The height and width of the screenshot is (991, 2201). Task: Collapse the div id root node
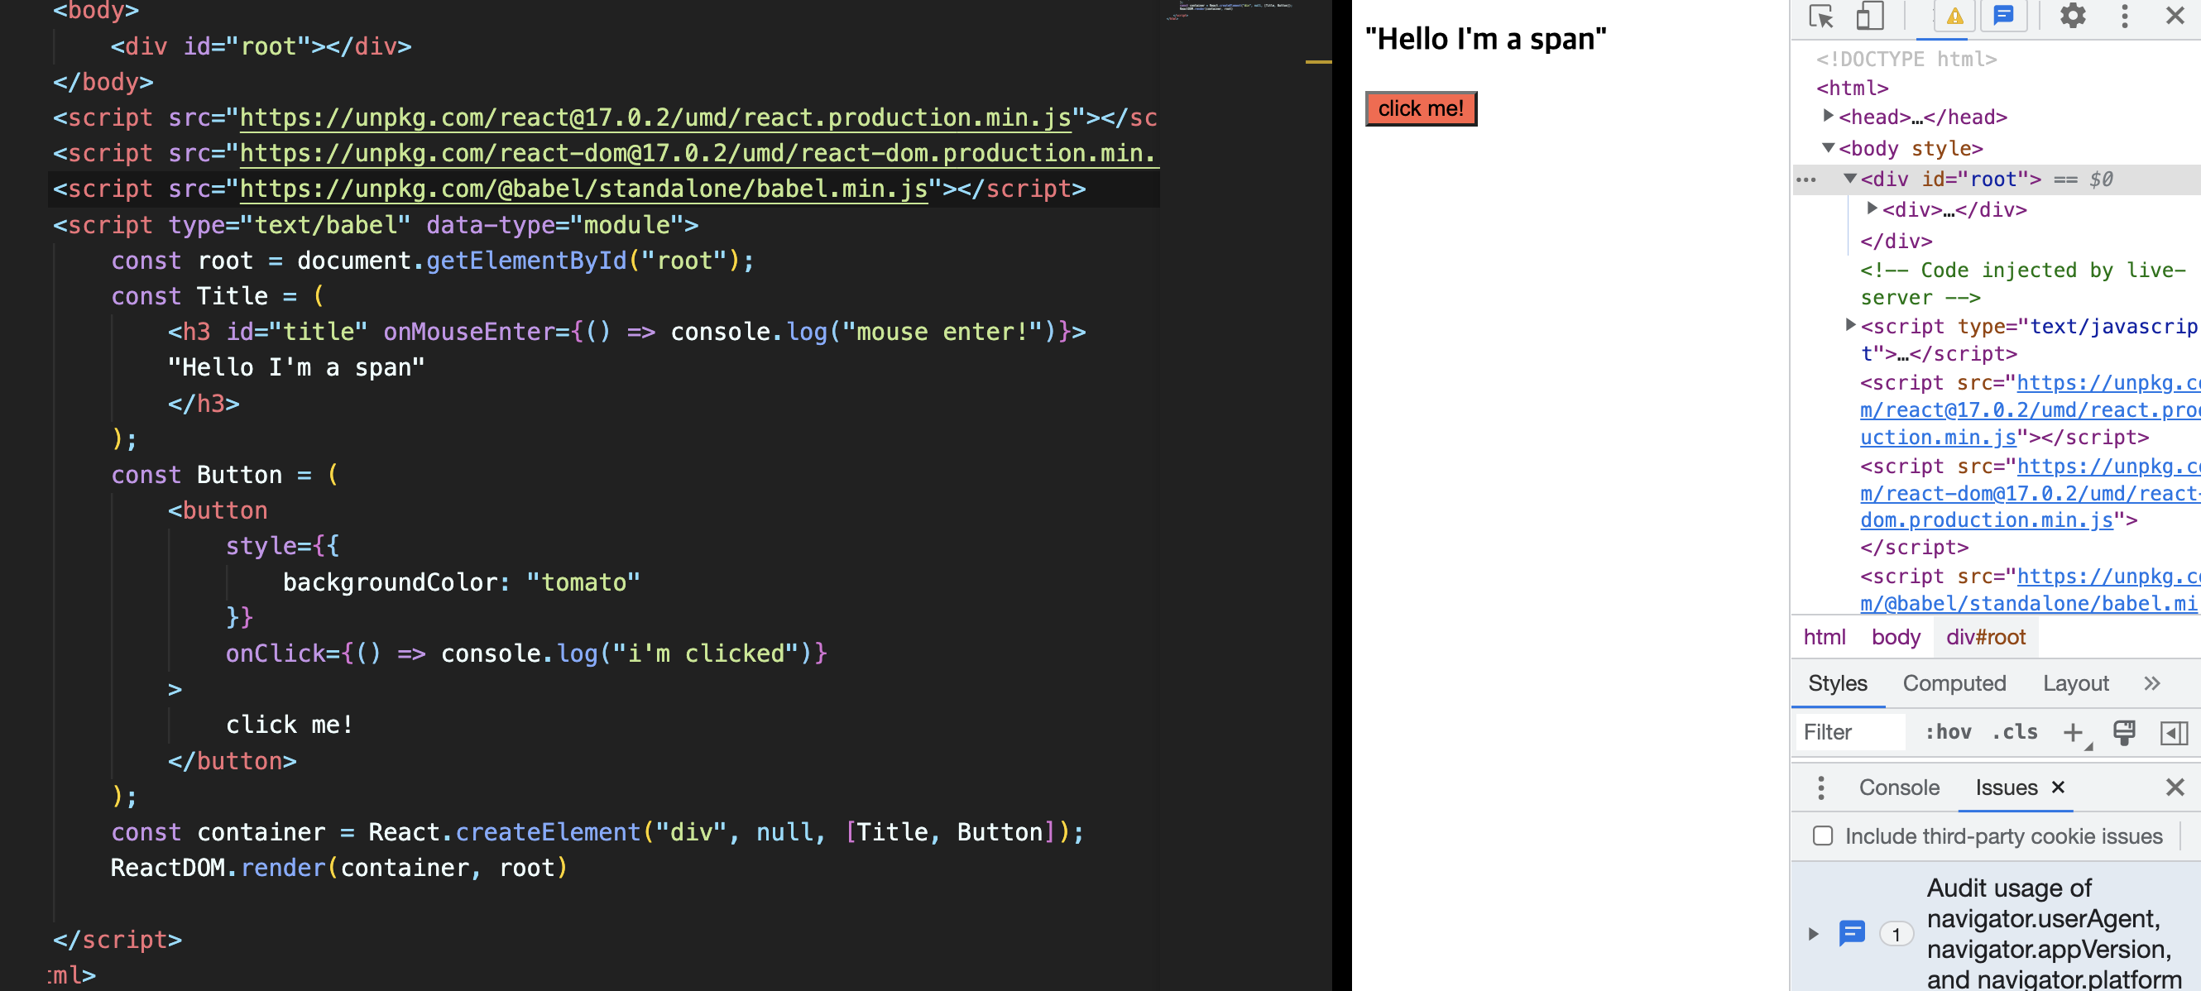pos(1850,179)
